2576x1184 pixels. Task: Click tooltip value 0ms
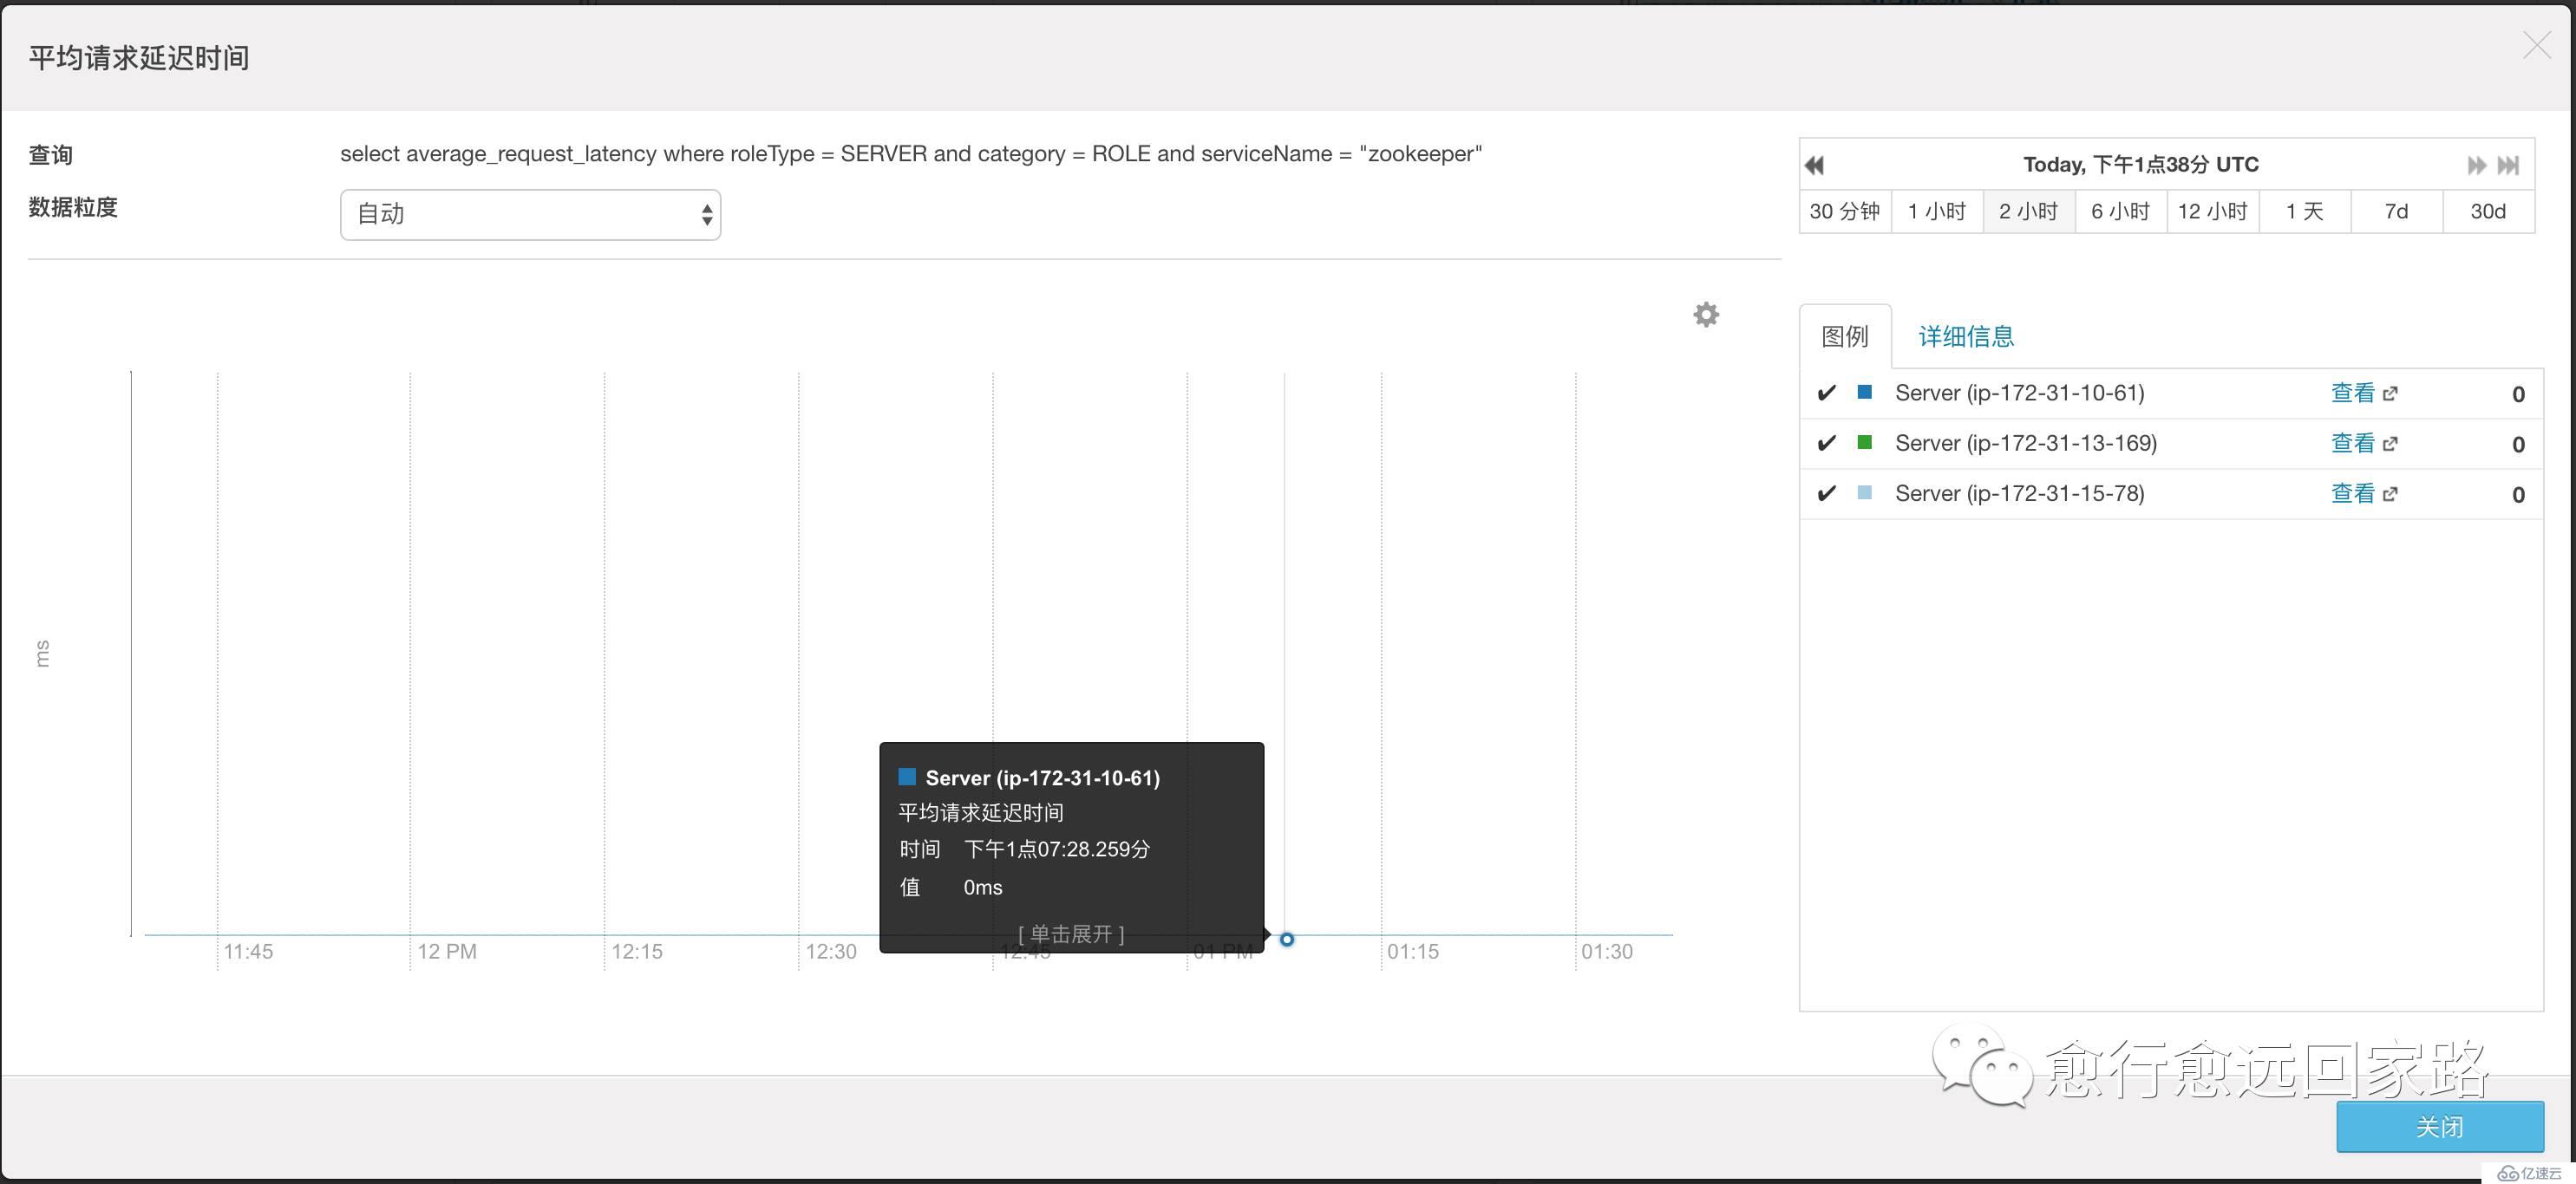[983, 888]
